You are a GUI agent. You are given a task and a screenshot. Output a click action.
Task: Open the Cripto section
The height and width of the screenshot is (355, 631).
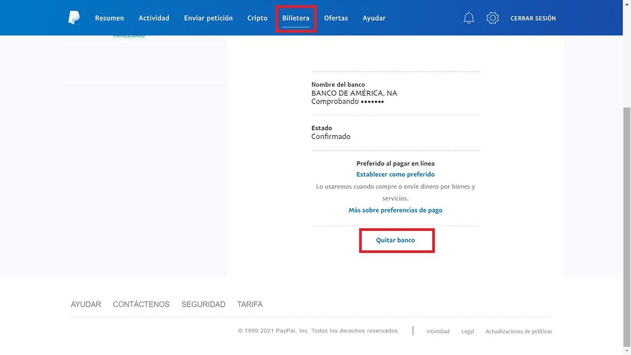257,18
